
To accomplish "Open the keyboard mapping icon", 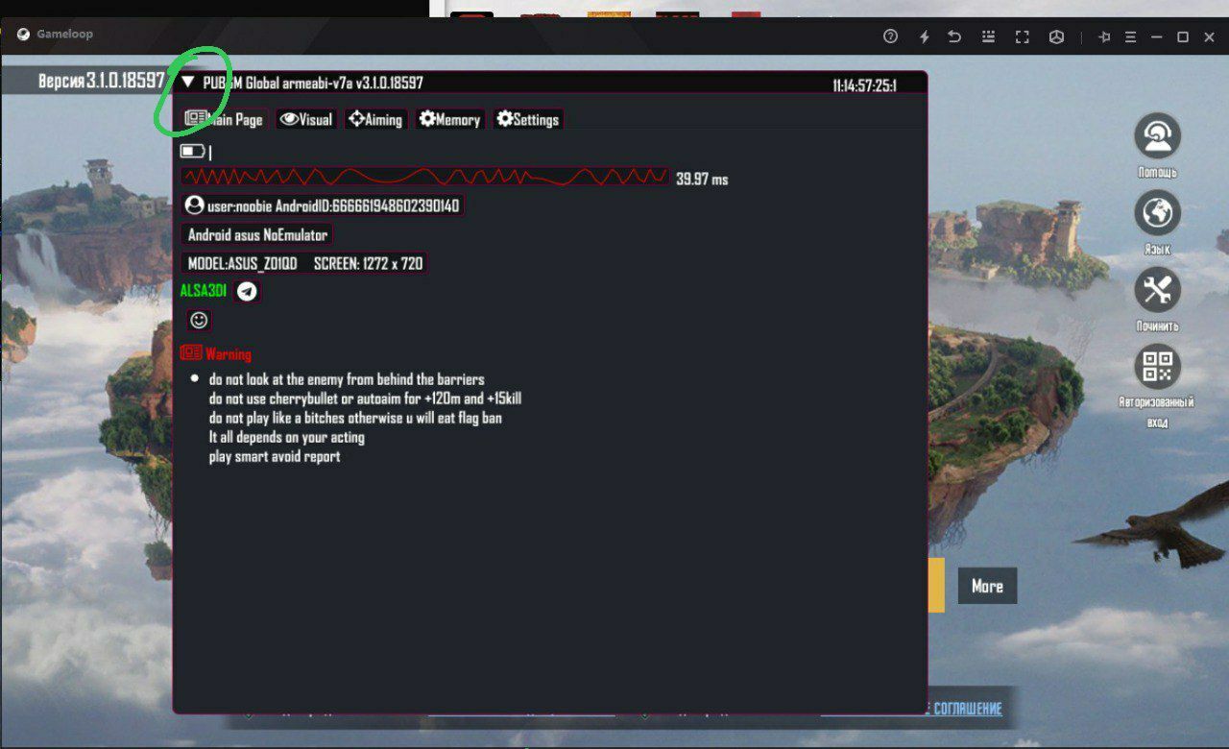I will [988, 36].
